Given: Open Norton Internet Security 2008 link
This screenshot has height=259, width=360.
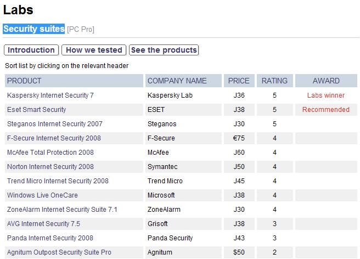Looking at the screenshot, I should coord(50,167).
